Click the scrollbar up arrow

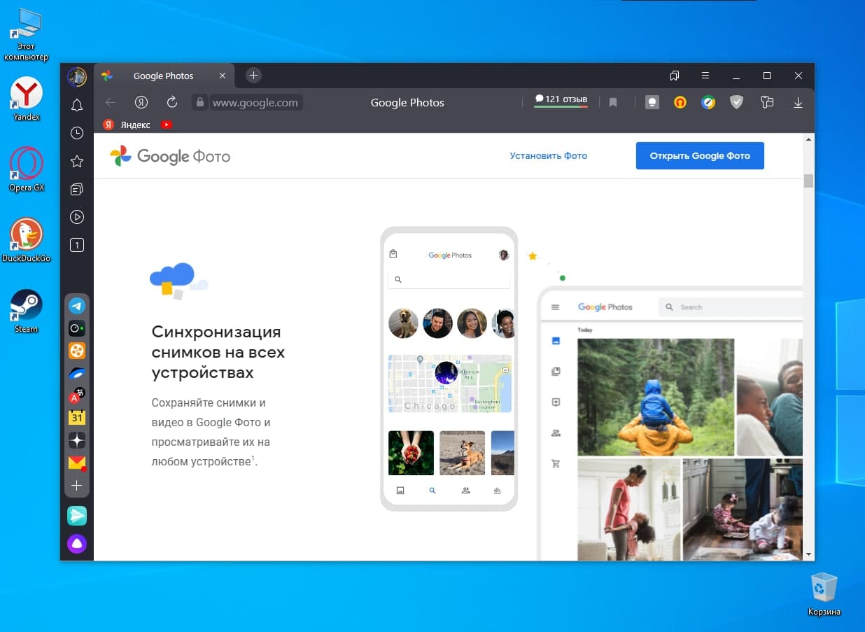tap(808, 139)
